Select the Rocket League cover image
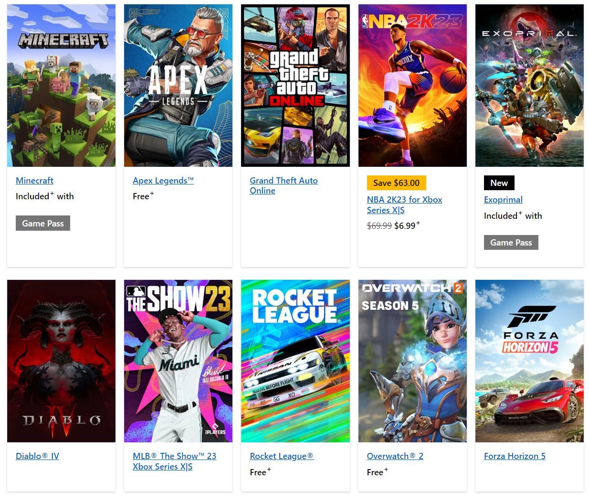 pyautogui.click(x=295, y=361)
